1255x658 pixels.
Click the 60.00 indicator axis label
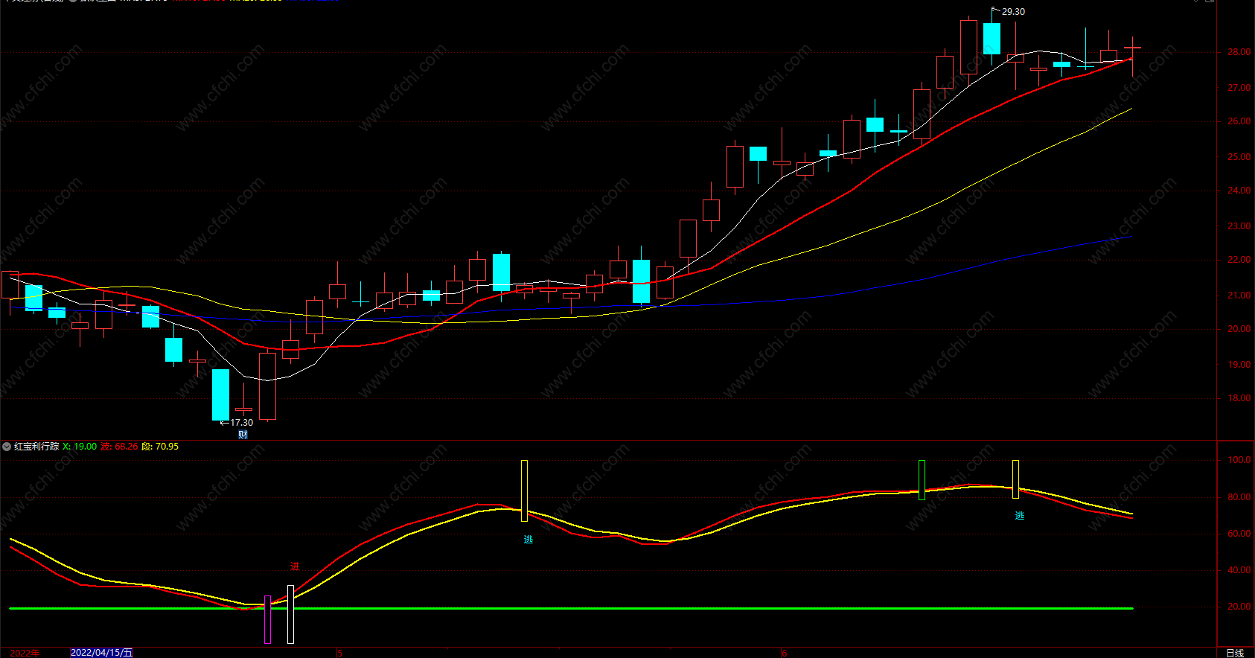(1239, 534)
